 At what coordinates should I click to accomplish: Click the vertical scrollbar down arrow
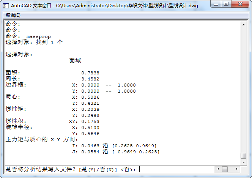244,162
